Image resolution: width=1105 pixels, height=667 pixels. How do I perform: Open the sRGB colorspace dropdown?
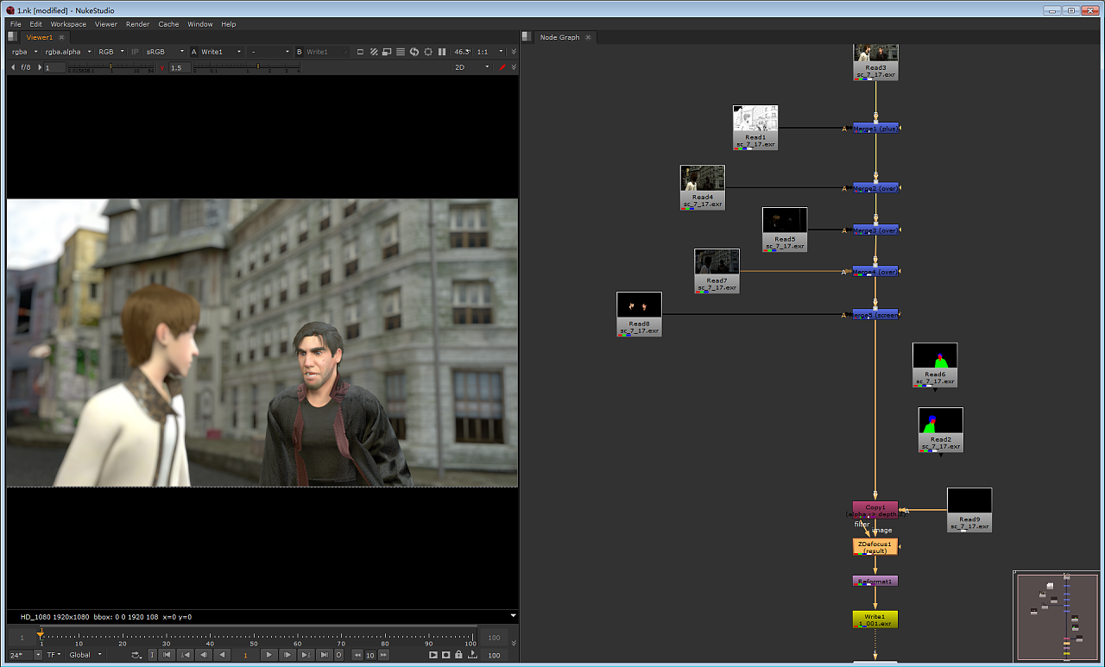coord(164,52)
